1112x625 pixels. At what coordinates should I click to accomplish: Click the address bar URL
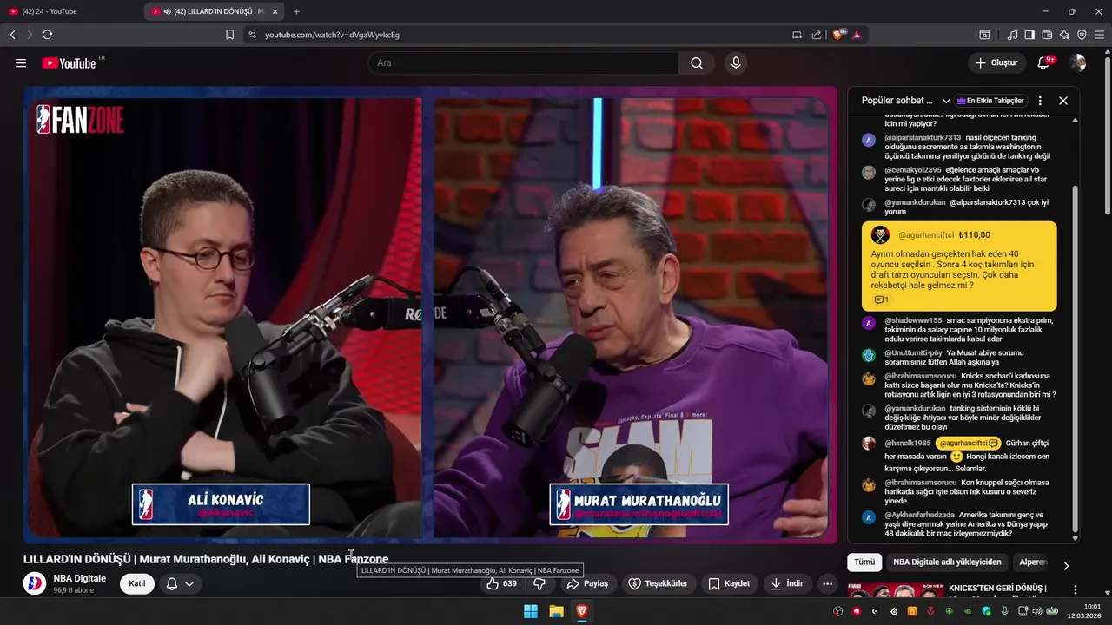coord(332,35)
